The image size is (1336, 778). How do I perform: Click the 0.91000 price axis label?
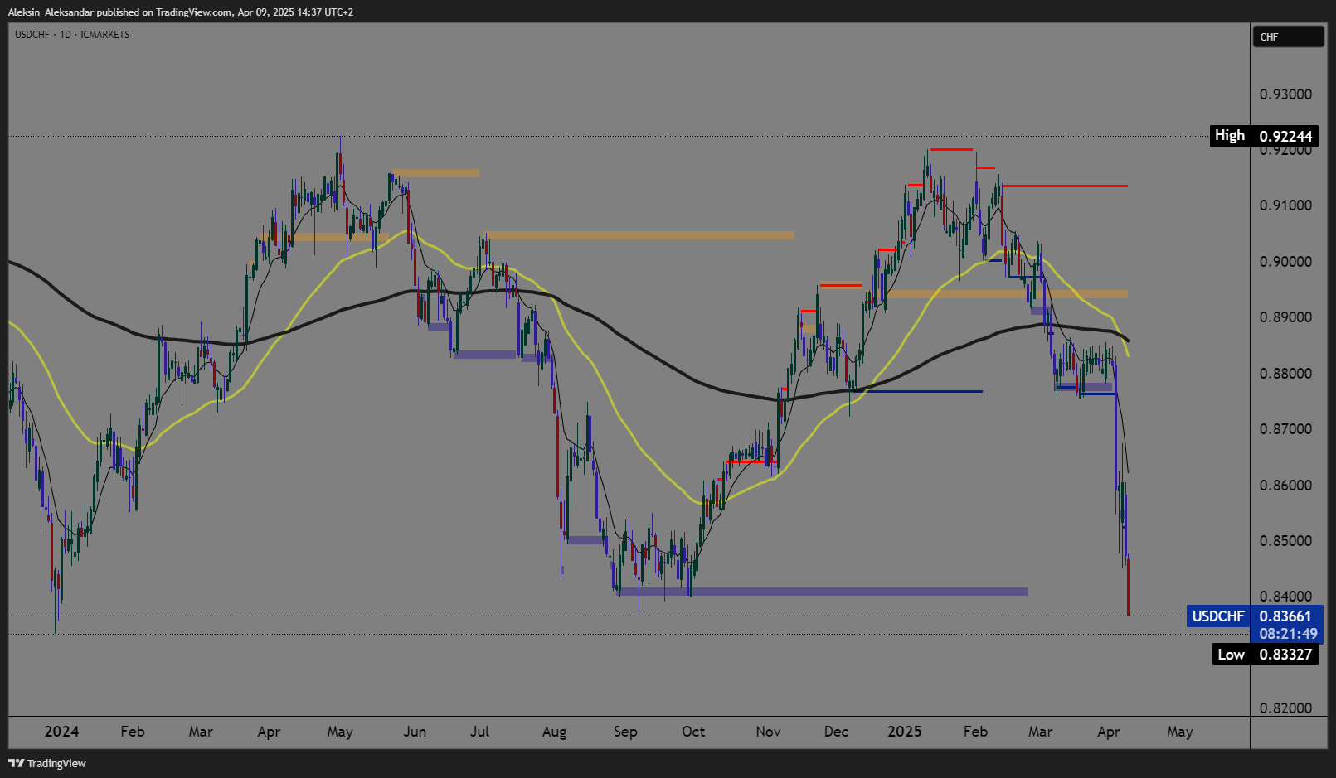1285,205
